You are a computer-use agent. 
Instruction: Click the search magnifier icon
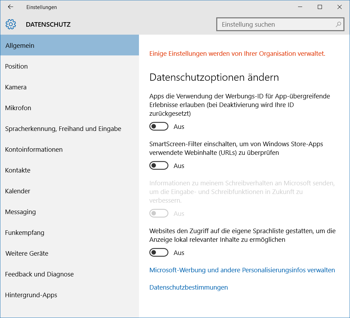point(338,25)
